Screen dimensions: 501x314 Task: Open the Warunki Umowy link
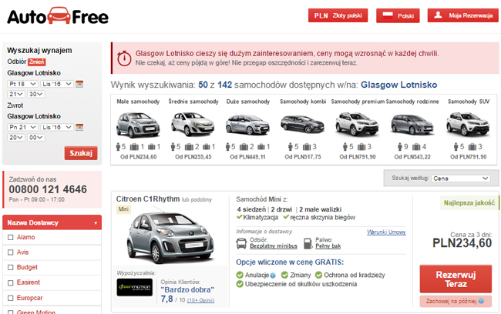coord(386,232)
